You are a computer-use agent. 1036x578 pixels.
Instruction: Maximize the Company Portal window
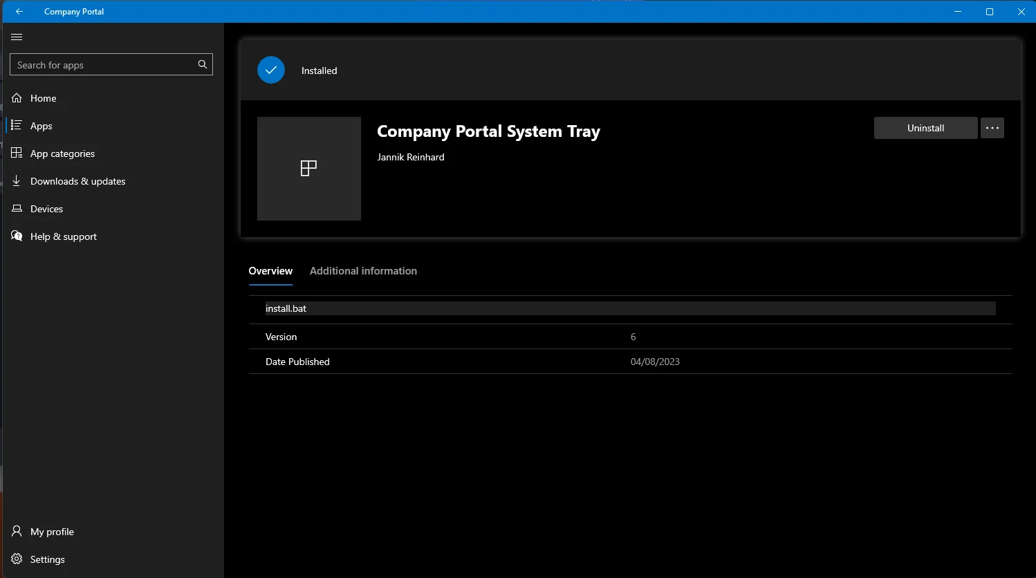point(990,12)
